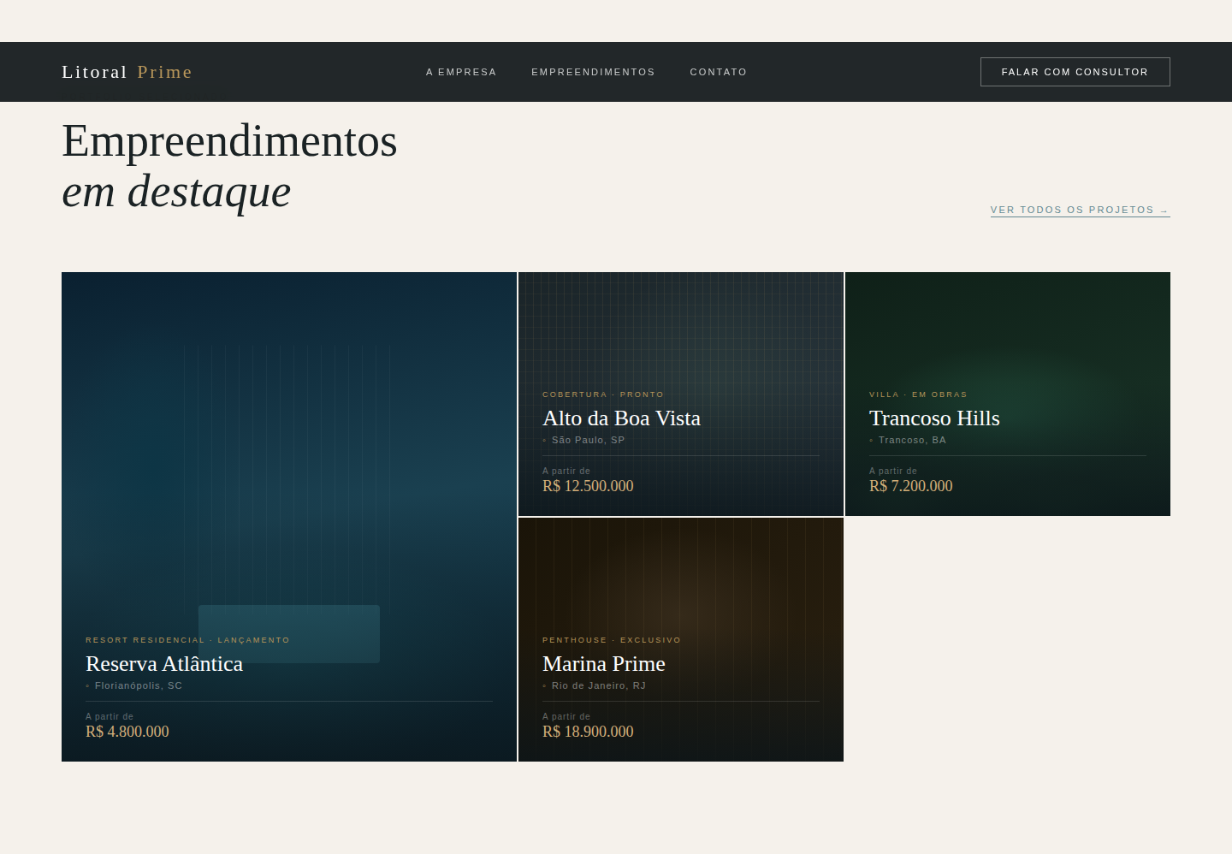Click the FALAR COM CONSULTOR button

tap(1075, 72)
